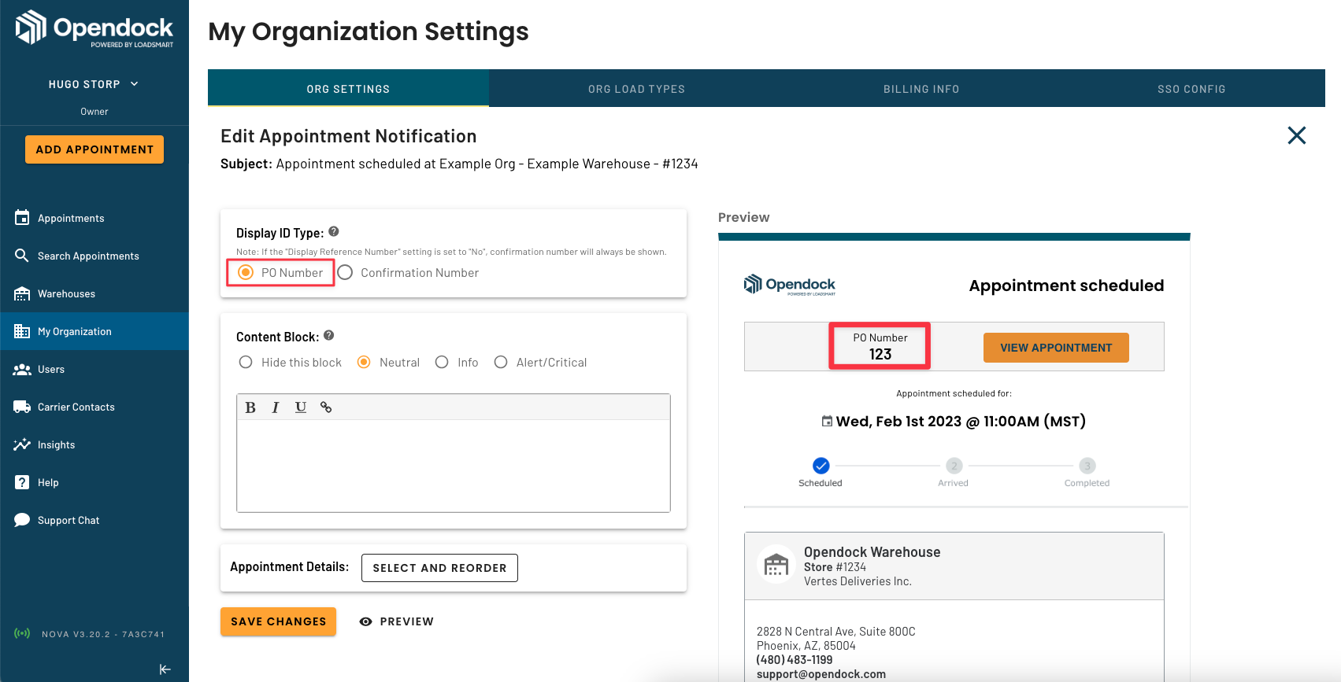Click the (480) 483-1199 phone number

point(795,660)
